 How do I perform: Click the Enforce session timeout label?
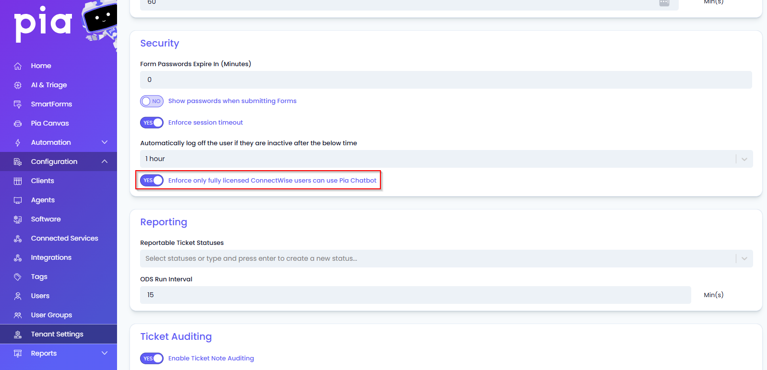click(x=205, y=123)
